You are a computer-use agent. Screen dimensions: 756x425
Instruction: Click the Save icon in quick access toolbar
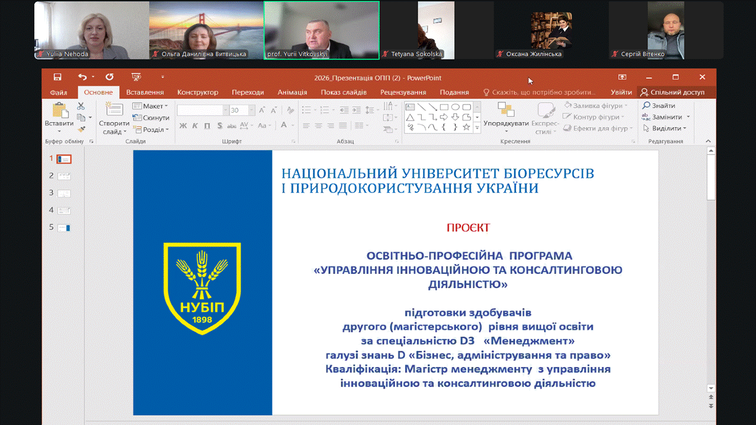coord(57,77)
